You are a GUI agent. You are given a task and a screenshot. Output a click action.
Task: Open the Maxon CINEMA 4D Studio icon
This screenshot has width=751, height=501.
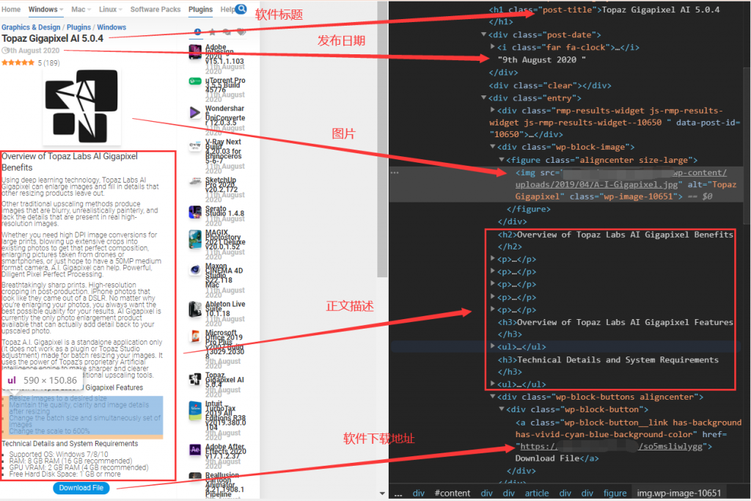[x=195, y=270]
